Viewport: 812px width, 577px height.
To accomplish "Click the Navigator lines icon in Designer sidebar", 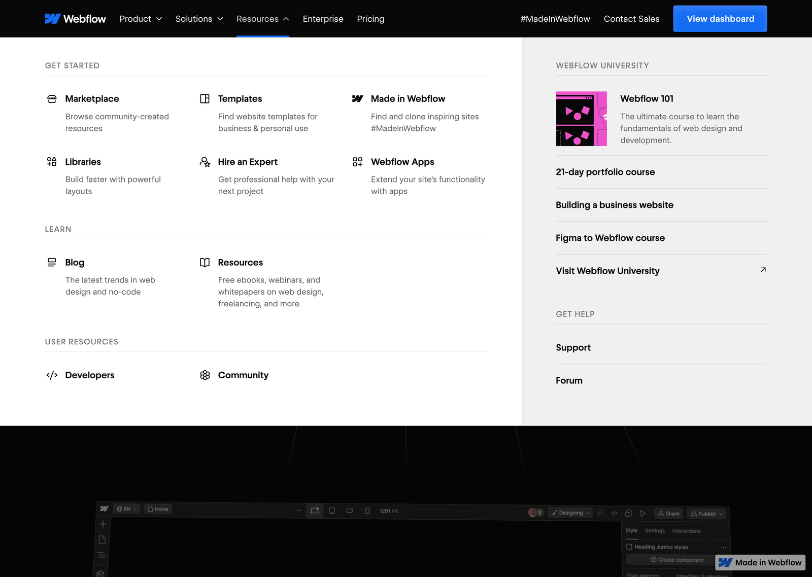I will point(101,555).
